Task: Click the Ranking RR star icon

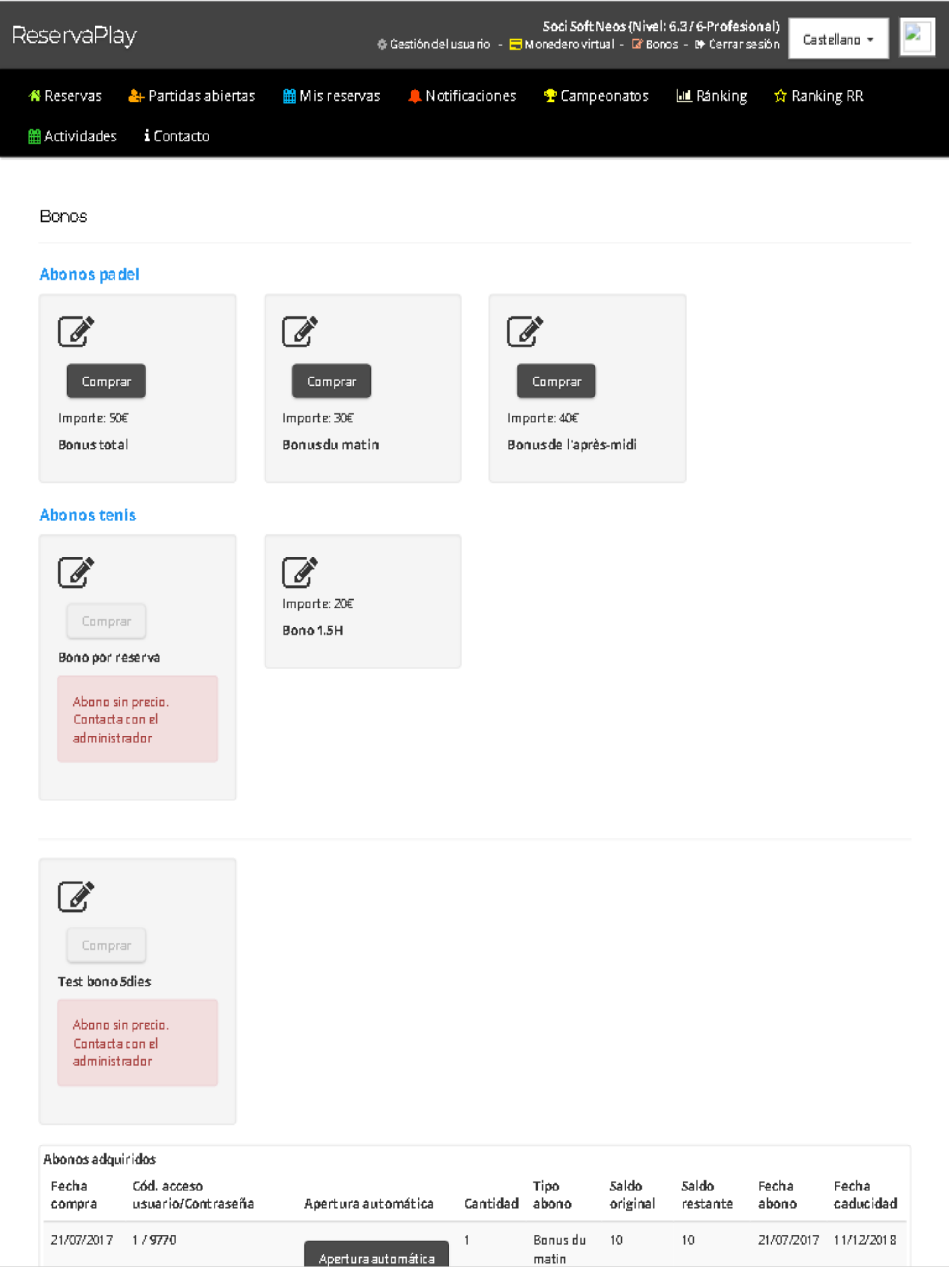Action: (780, 95)
